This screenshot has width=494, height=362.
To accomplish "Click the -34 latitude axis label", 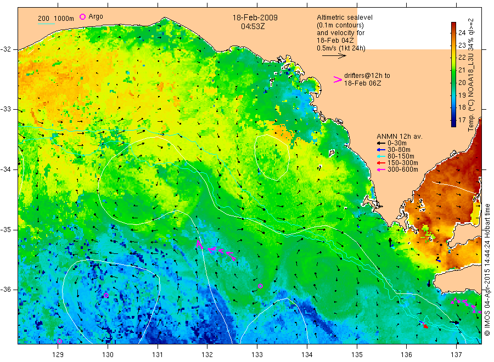I will 5,169.
